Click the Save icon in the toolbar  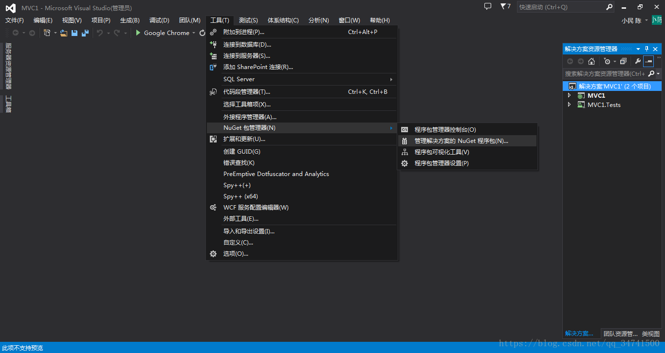pos(74,33)
